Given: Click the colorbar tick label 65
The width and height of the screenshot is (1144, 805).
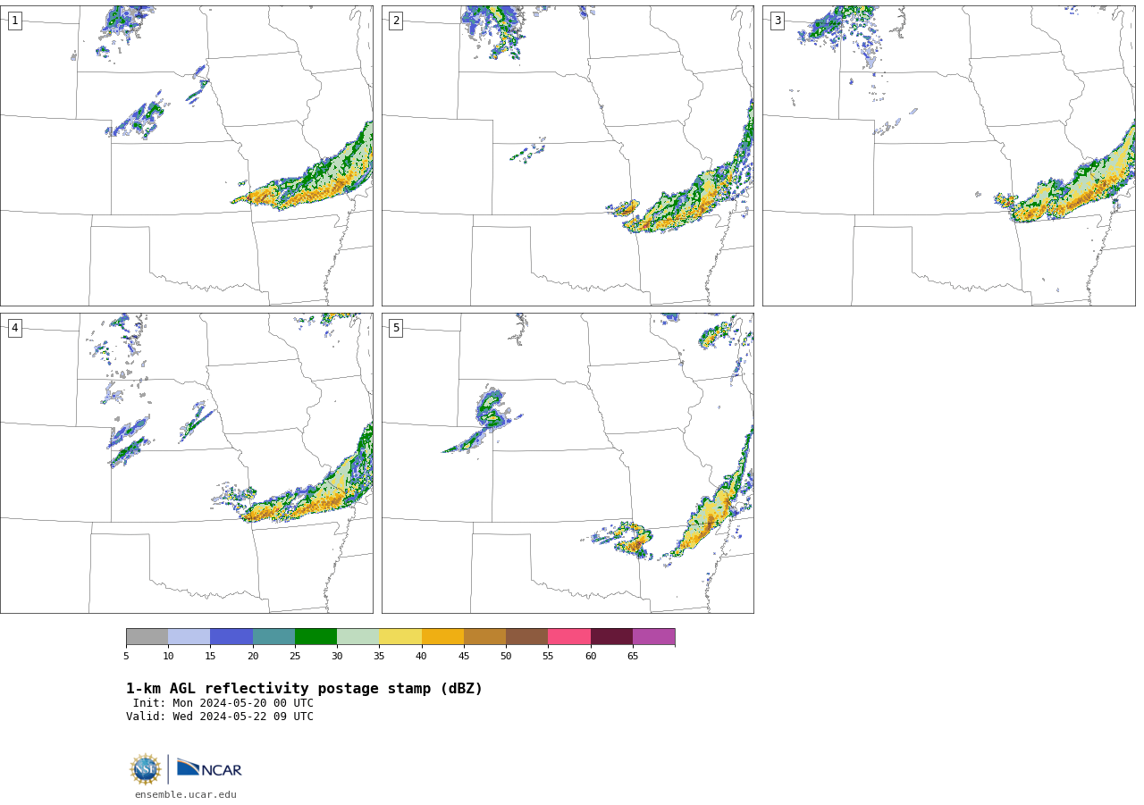Looking at the screenshot, I should click(x=633, y=657).
